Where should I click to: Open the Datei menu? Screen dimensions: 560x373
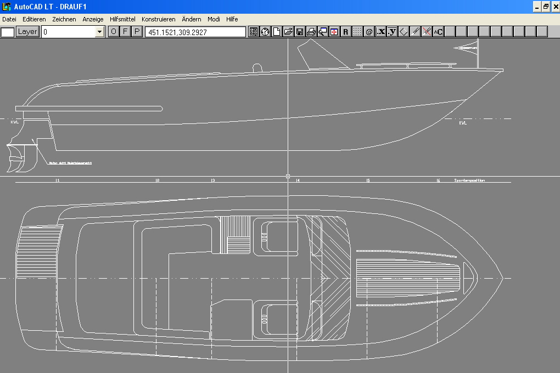[x=9, y=19]
